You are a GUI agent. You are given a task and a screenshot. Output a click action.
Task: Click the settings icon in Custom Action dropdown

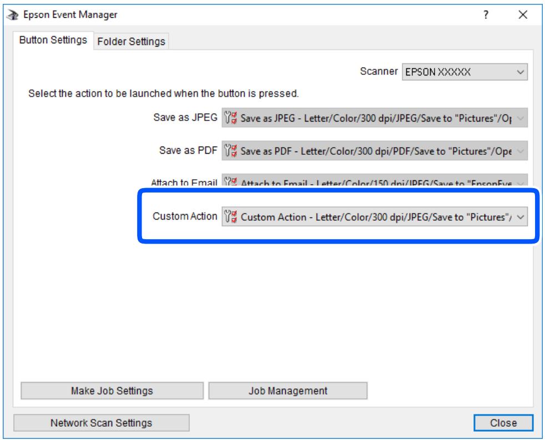point(230,216)
